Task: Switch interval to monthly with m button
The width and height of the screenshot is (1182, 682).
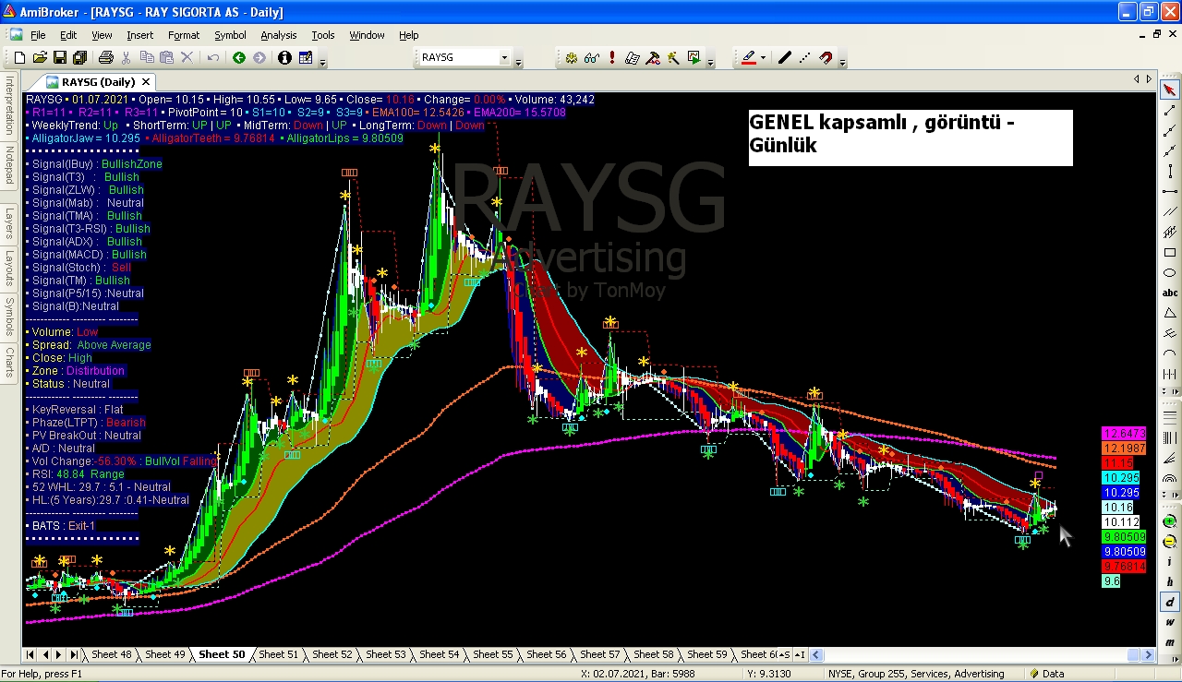Action: pos(1170,641)
